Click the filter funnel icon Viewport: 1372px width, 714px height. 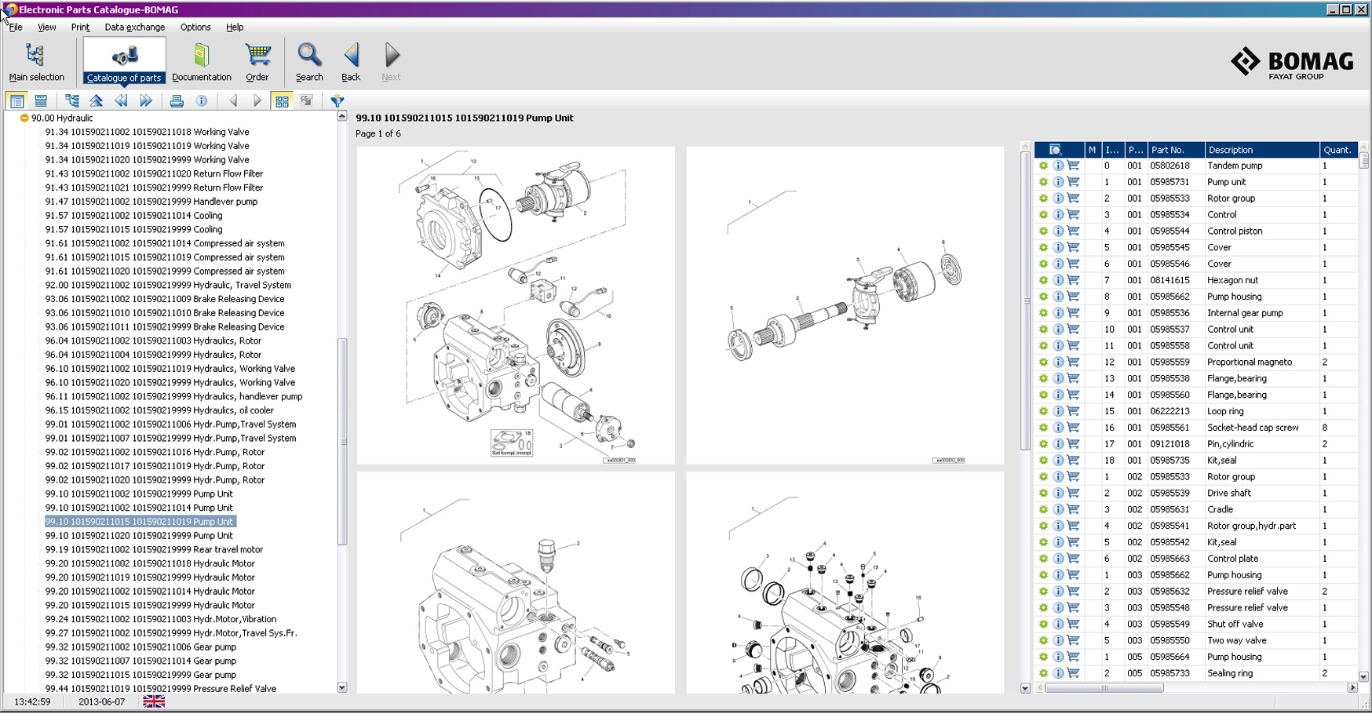point(338,101)
